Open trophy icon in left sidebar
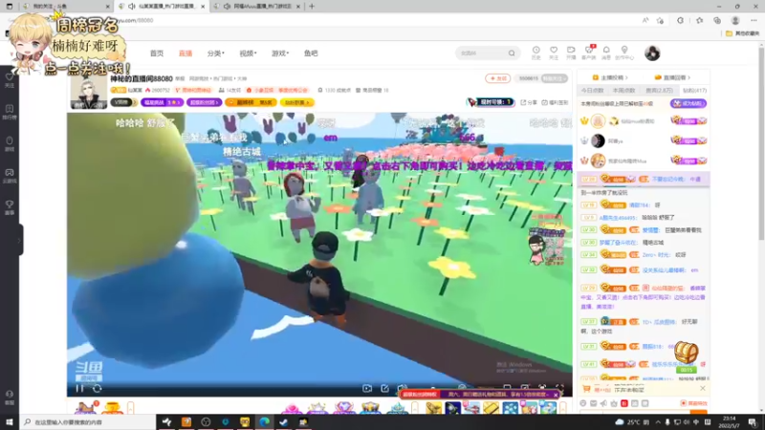The width and height of the screenshot is (765, 430). click(x=10, y=207)
